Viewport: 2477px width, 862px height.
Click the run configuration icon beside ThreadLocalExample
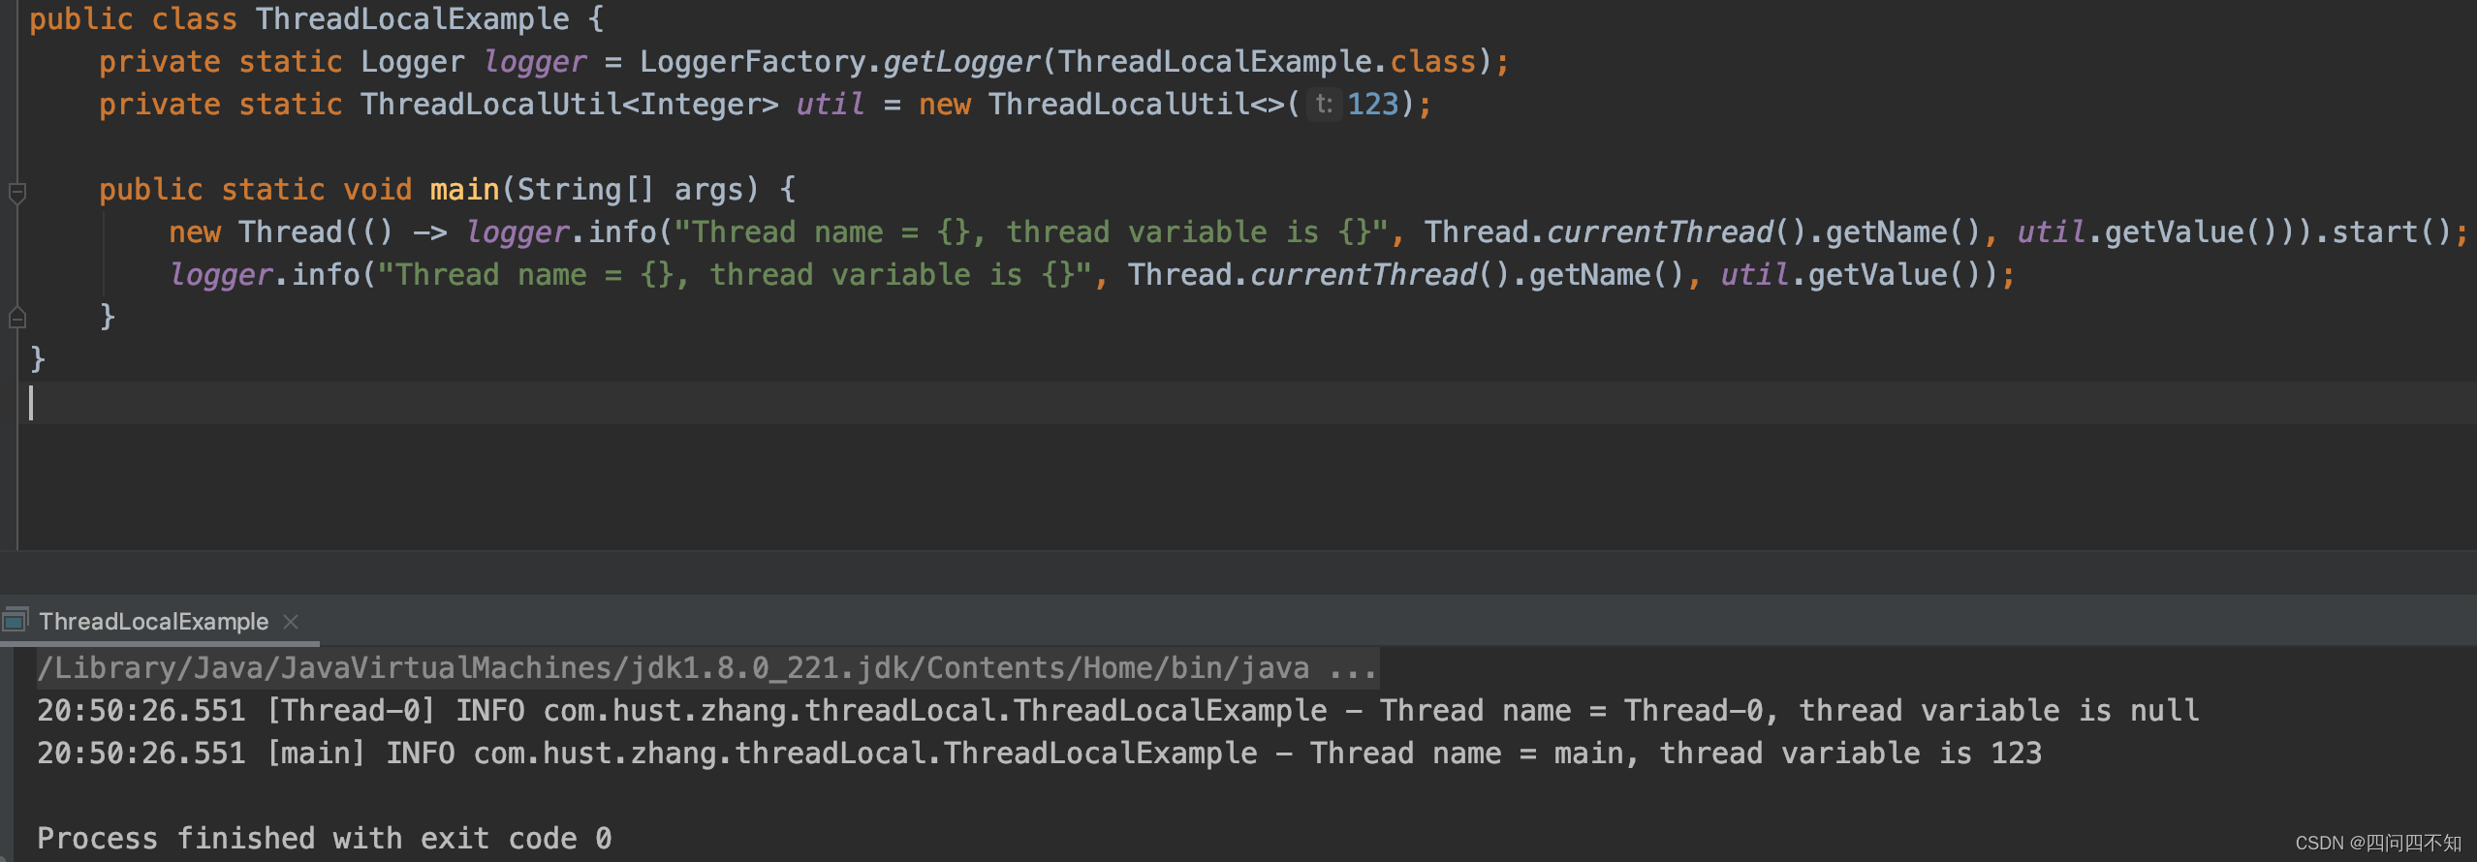coord(16,620)
